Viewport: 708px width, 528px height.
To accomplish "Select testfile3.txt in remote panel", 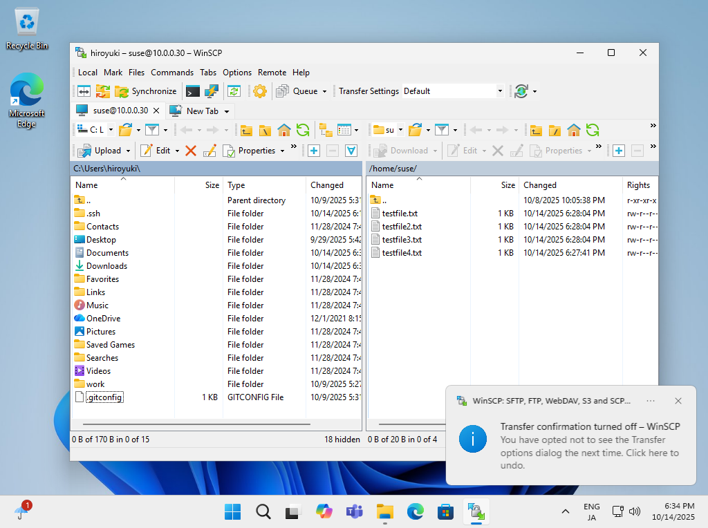I will tap(401, 240).
